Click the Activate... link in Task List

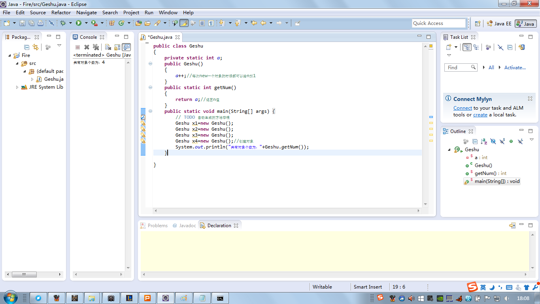[515, 68]
